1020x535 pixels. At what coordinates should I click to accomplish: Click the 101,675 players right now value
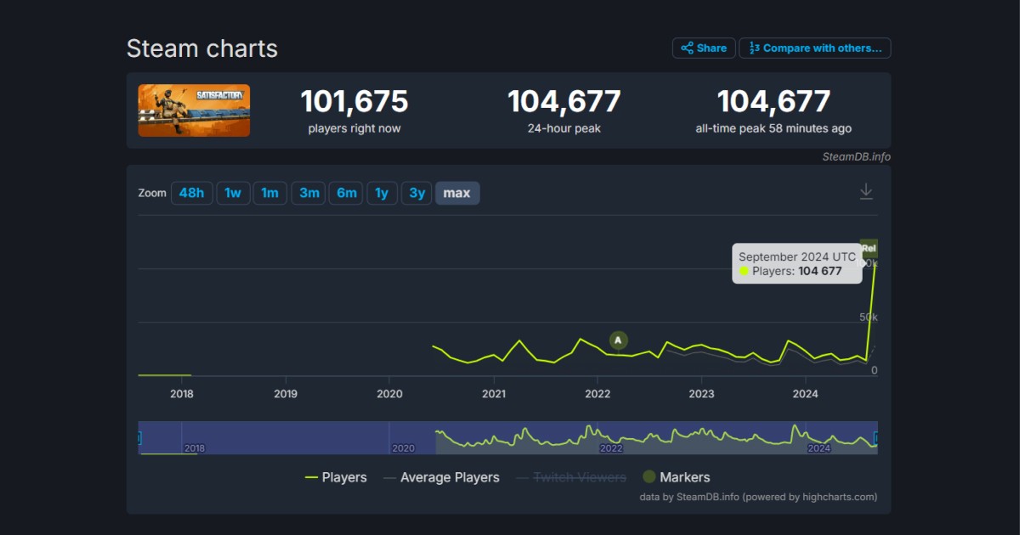354,102
